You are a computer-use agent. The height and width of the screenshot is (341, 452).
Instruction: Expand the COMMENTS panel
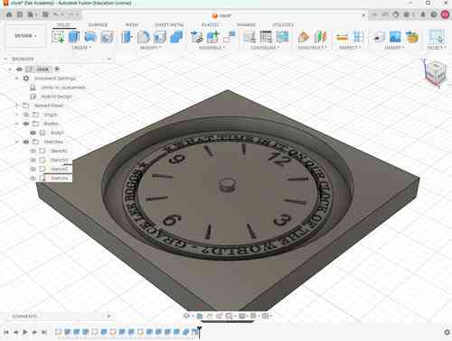tap(108, 316)
